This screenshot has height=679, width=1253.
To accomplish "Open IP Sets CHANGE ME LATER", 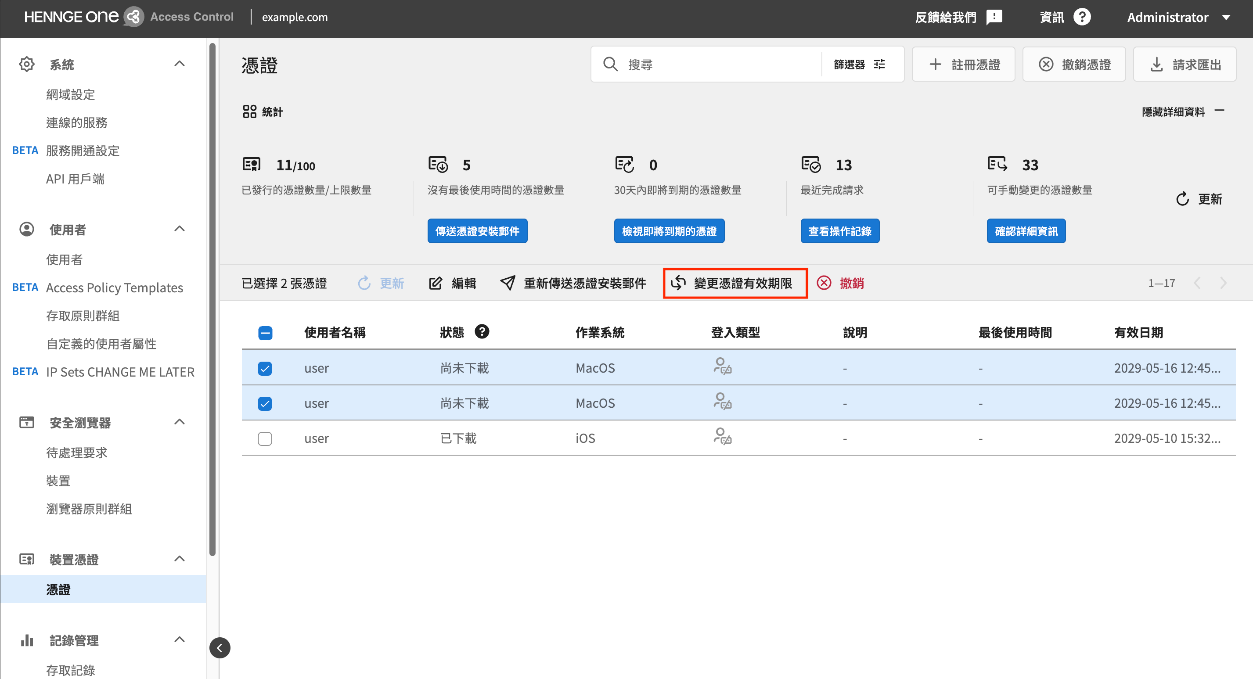I will [120, 372].
